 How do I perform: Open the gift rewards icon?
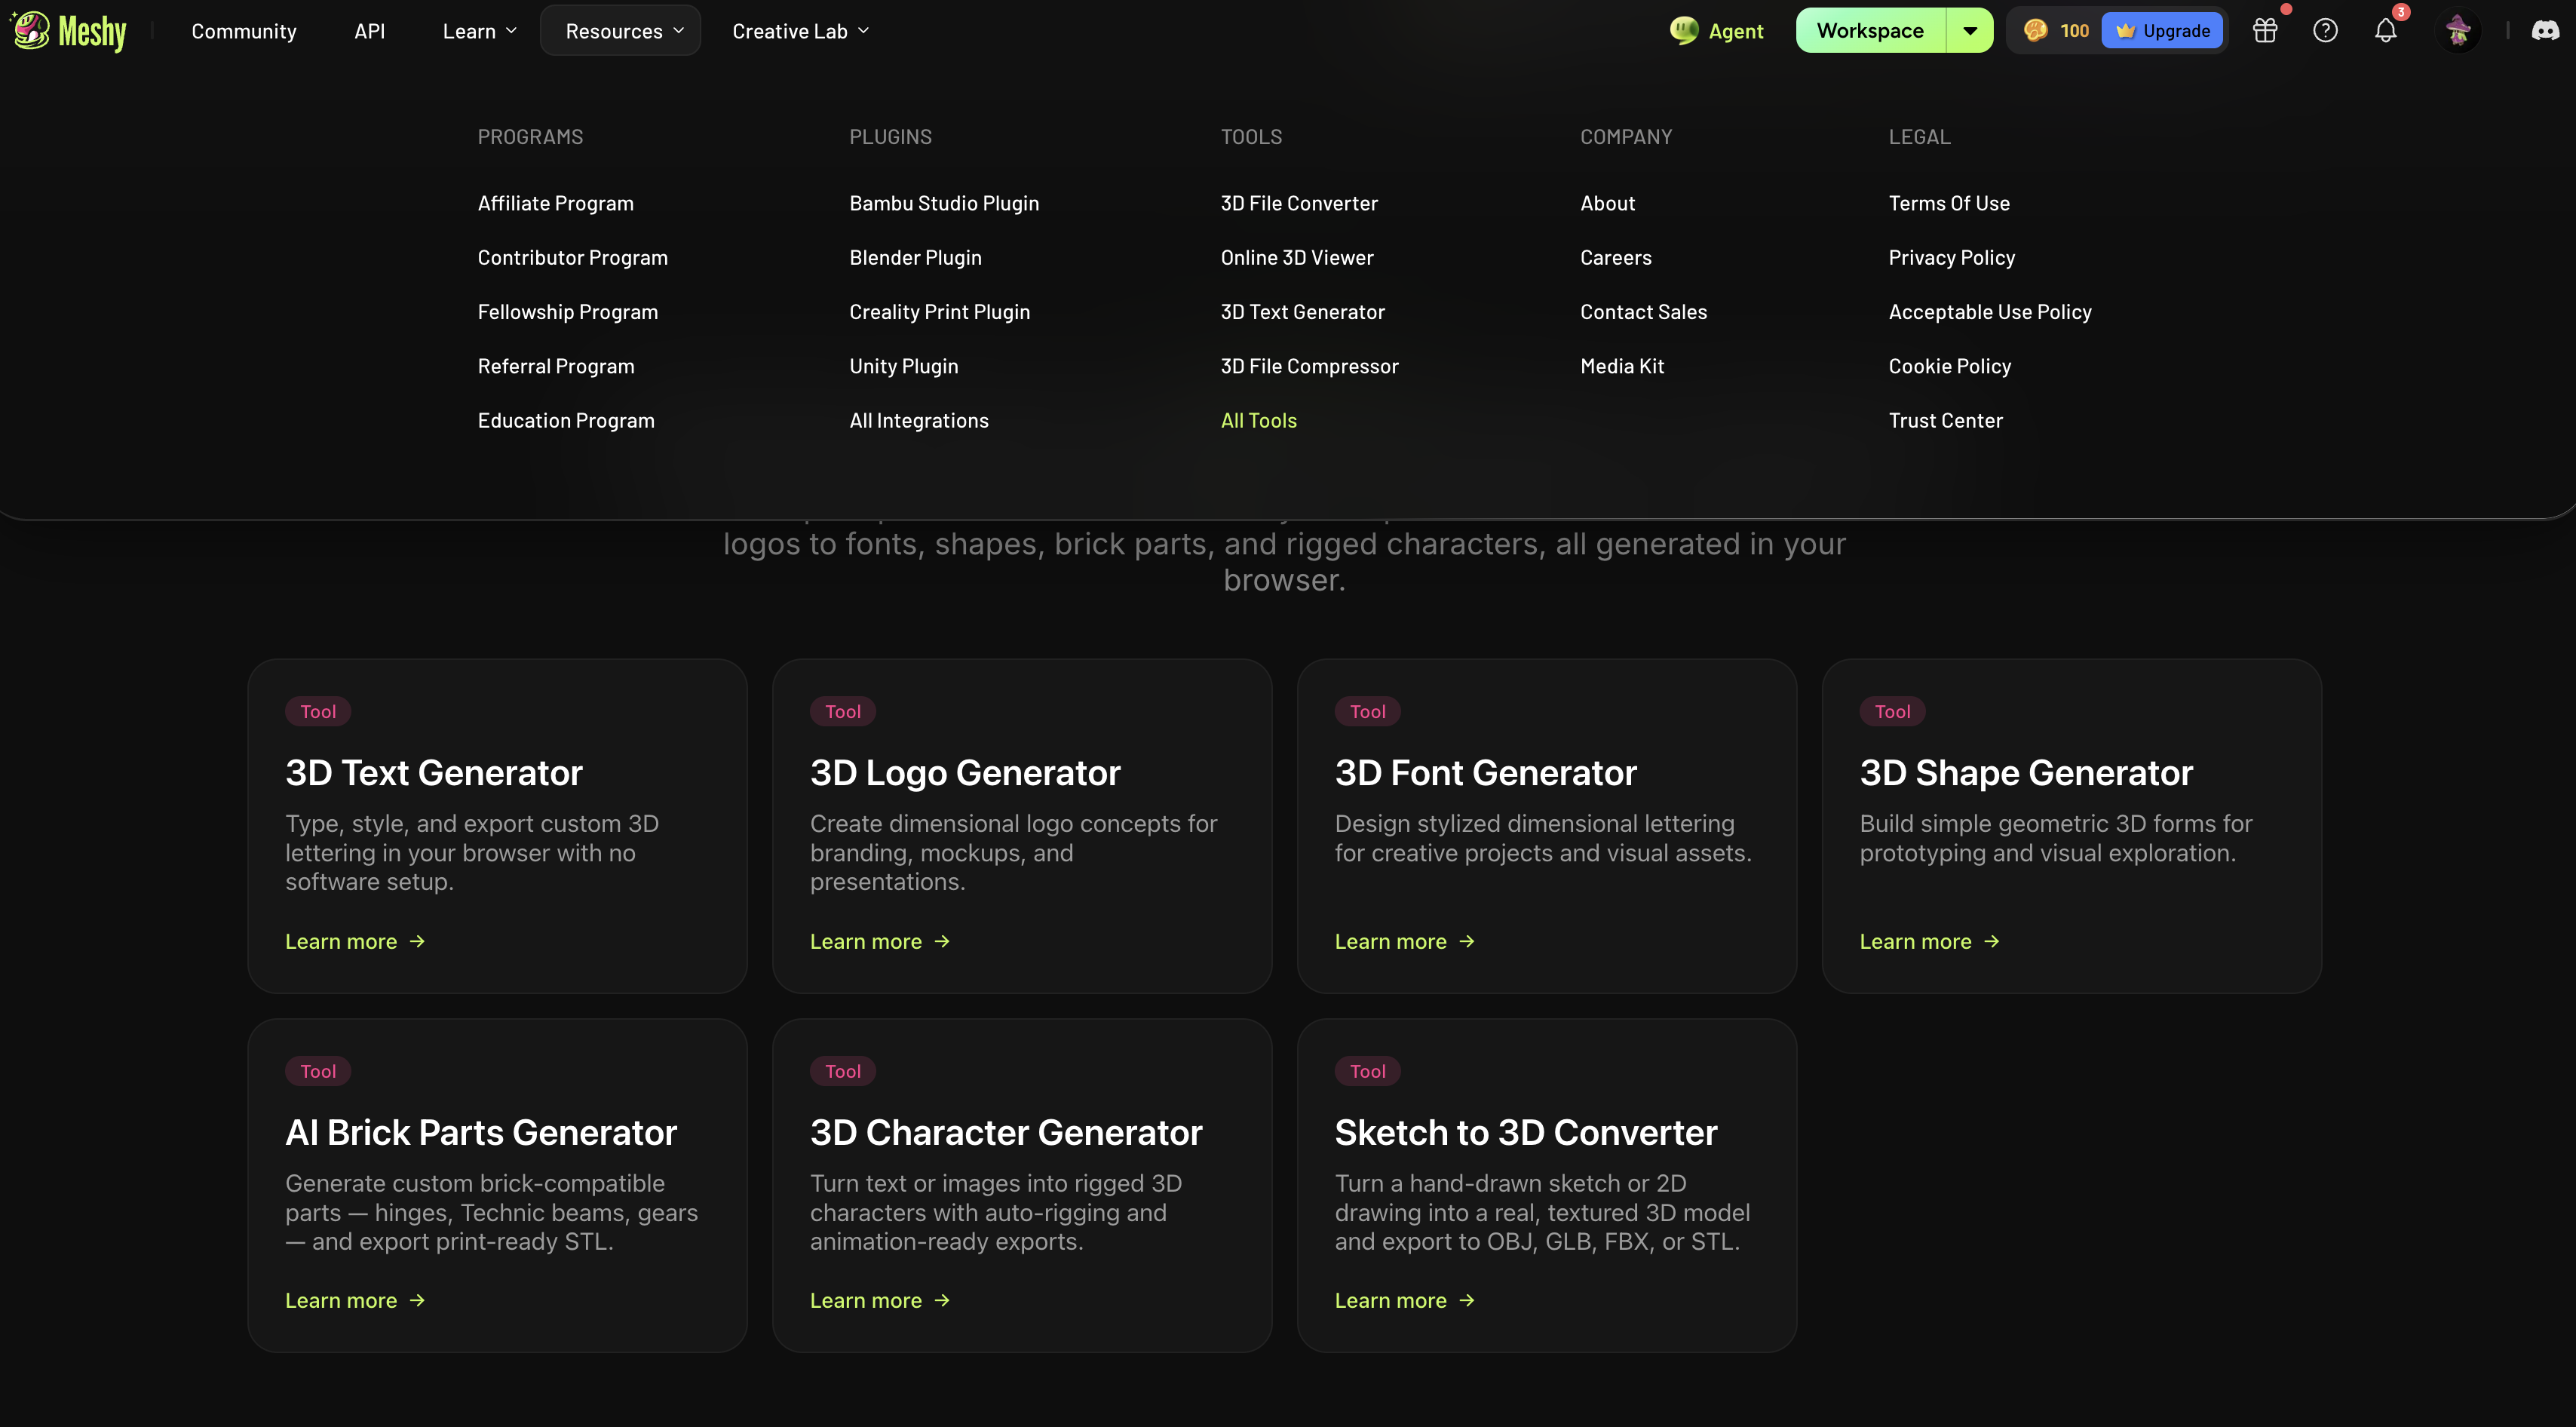[x=2265, y=31]
